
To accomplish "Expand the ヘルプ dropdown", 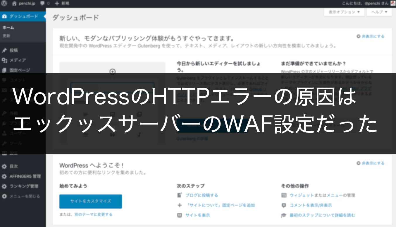I will (379, 12).
